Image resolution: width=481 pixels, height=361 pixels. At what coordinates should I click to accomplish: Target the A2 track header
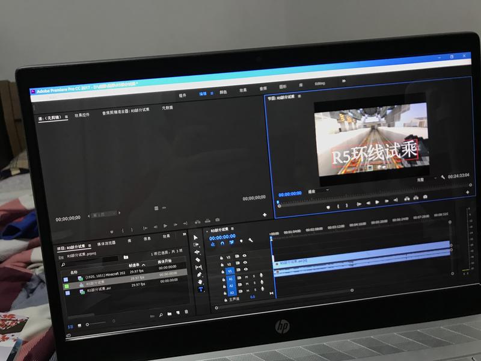pyautogui.click(x=231, y=286)
